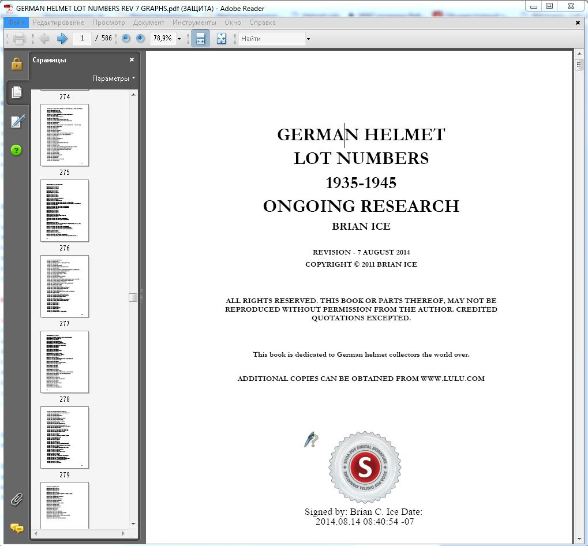The width and height of the screenshot is (588, 546).
Task: Click the Print icon in toolbar
Action: (19, 39)
